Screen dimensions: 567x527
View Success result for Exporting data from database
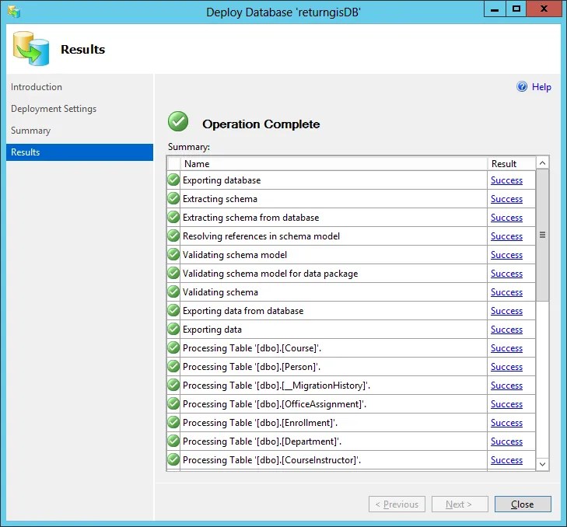506,311
